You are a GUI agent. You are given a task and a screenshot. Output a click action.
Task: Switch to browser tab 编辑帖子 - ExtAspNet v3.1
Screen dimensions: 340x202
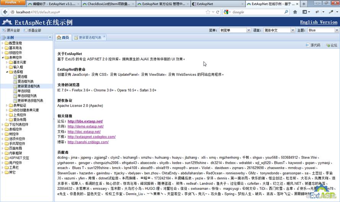click(x=54, y=4)
